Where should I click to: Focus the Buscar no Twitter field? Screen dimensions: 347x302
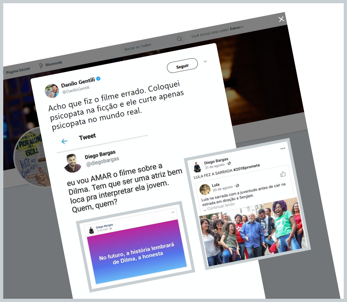point(153,43)
